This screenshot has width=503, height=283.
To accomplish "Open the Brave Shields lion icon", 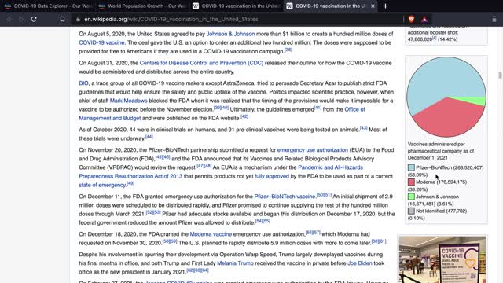I will pos(411,19).
